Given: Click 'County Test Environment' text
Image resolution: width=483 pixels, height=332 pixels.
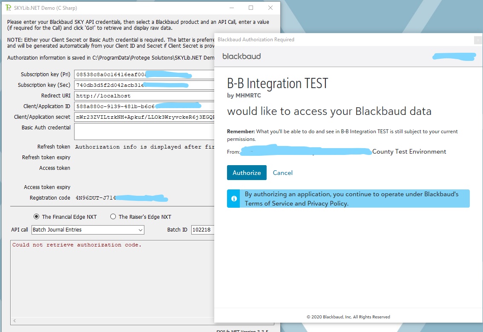Looking at the screenshot, I should click(x=409, y=152).
